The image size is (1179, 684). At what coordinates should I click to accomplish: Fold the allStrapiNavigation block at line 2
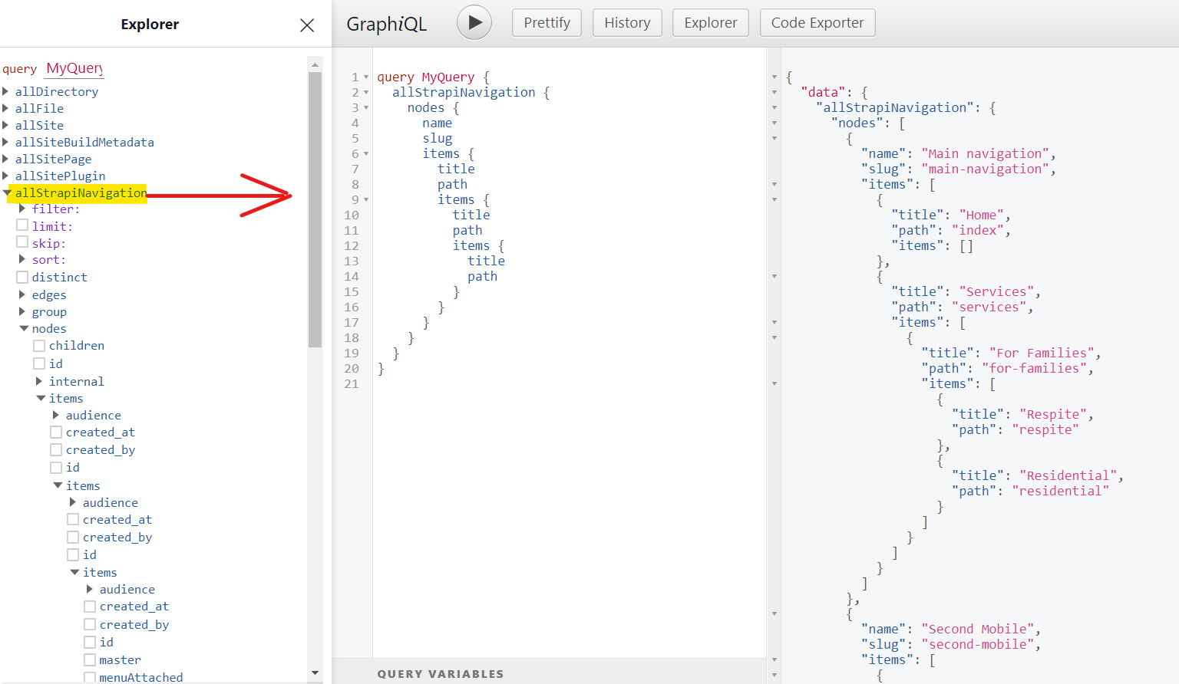366,93
